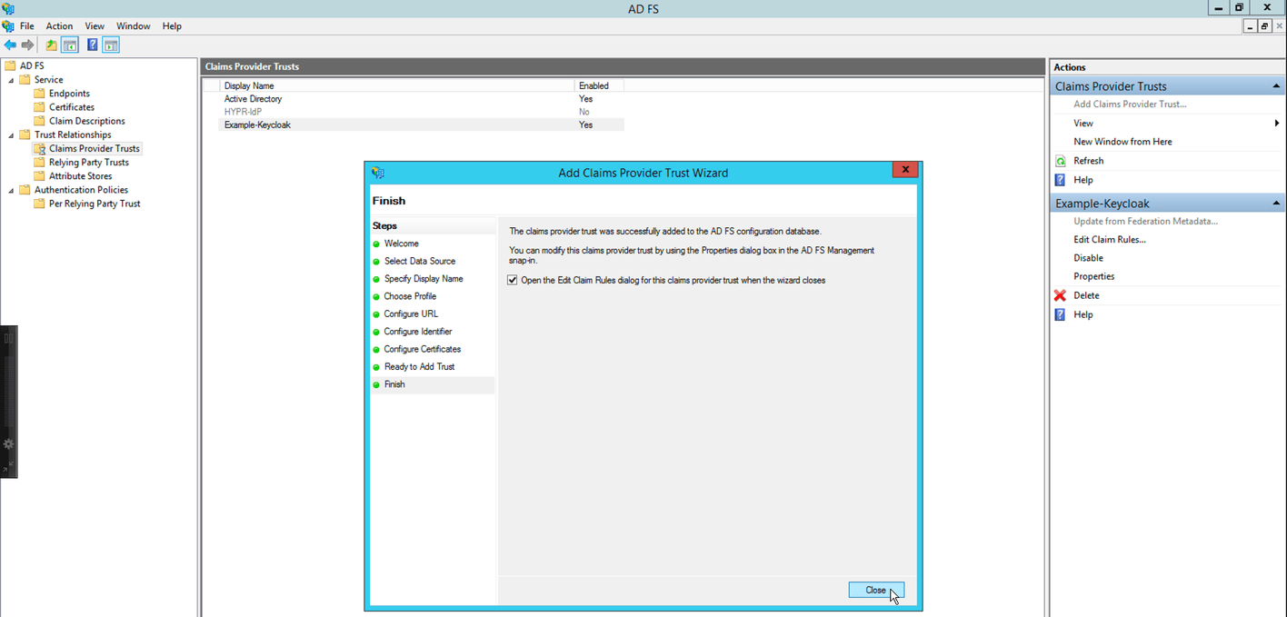Toggle the Show/Hide Action Pane toolbar icon
Screen dimensions: 1287x617
tap(111, 45)
